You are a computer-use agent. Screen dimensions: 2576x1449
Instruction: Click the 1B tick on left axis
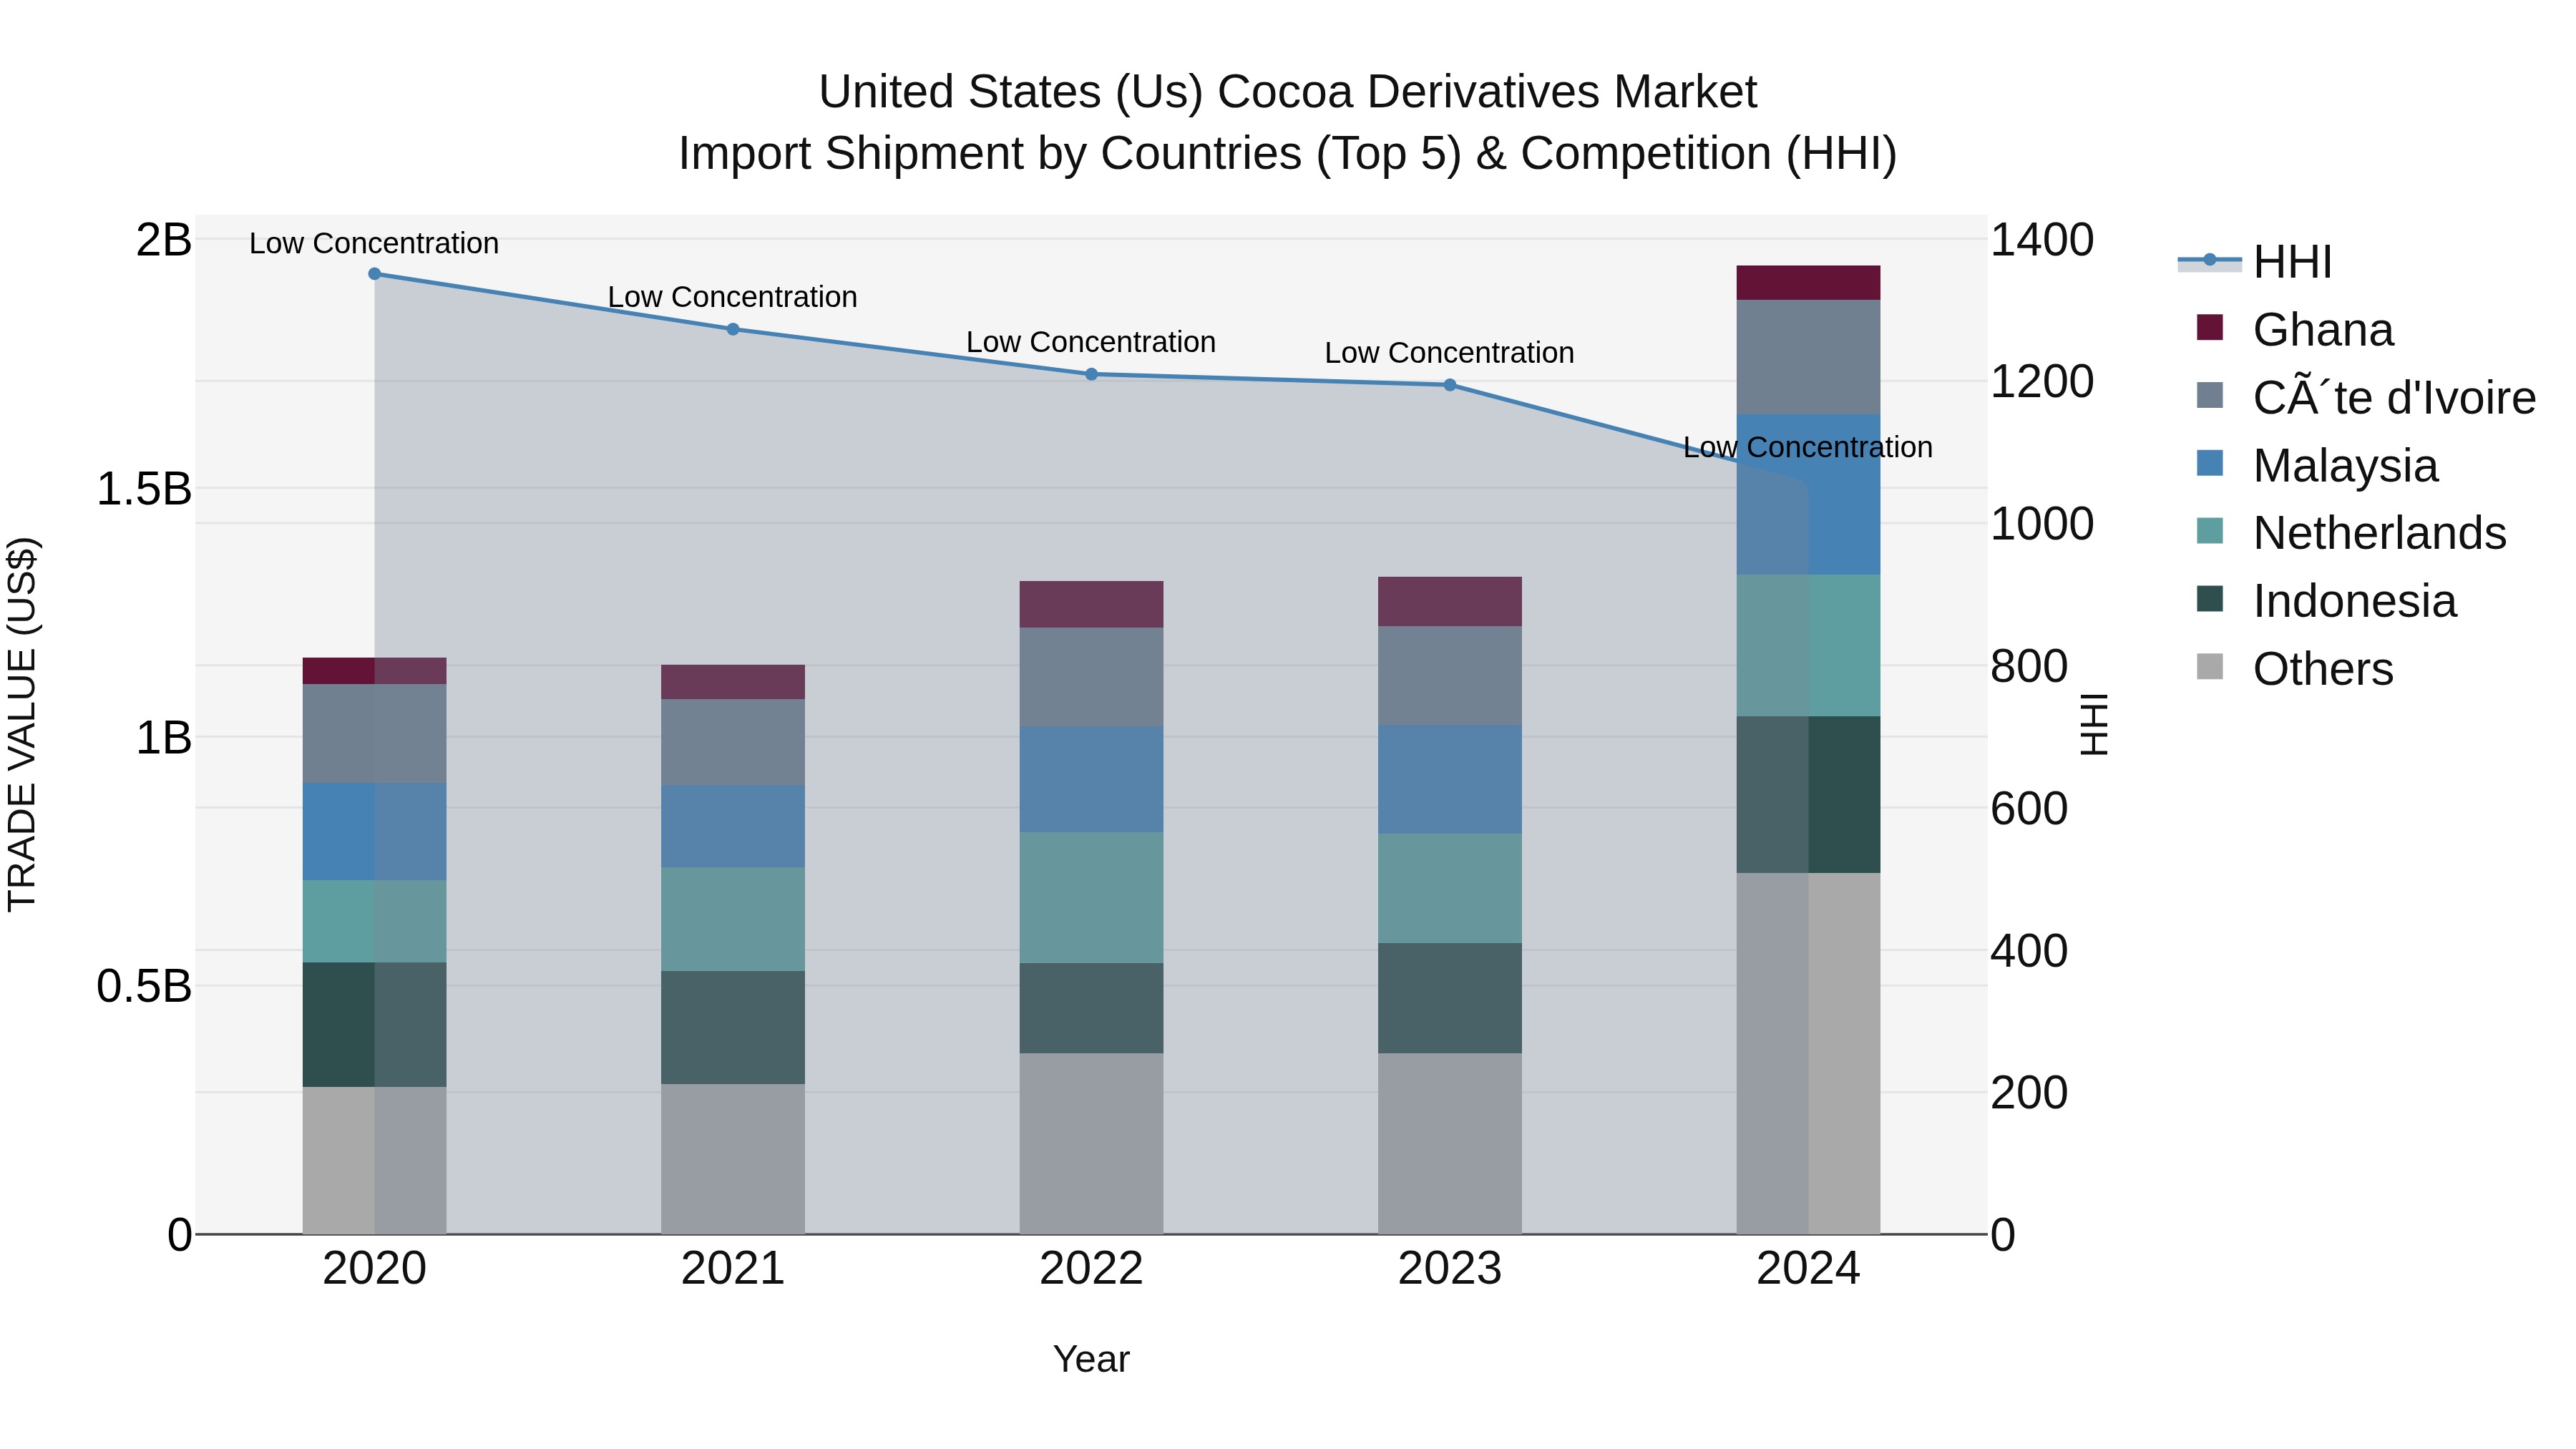pos(164,739)
